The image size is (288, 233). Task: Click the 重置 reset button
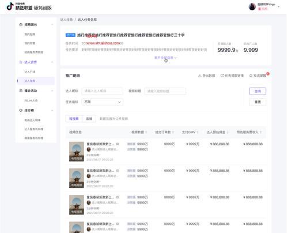click(x=257, y=102)
